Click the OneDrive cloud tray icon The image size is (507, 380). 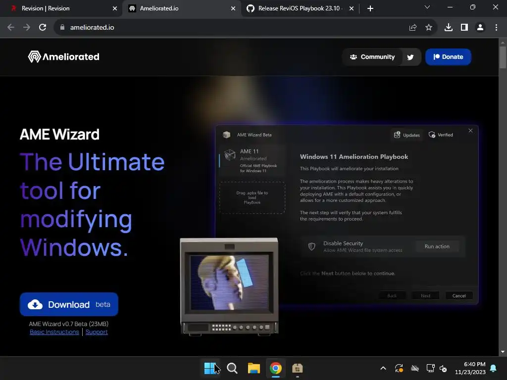(415, 368)
